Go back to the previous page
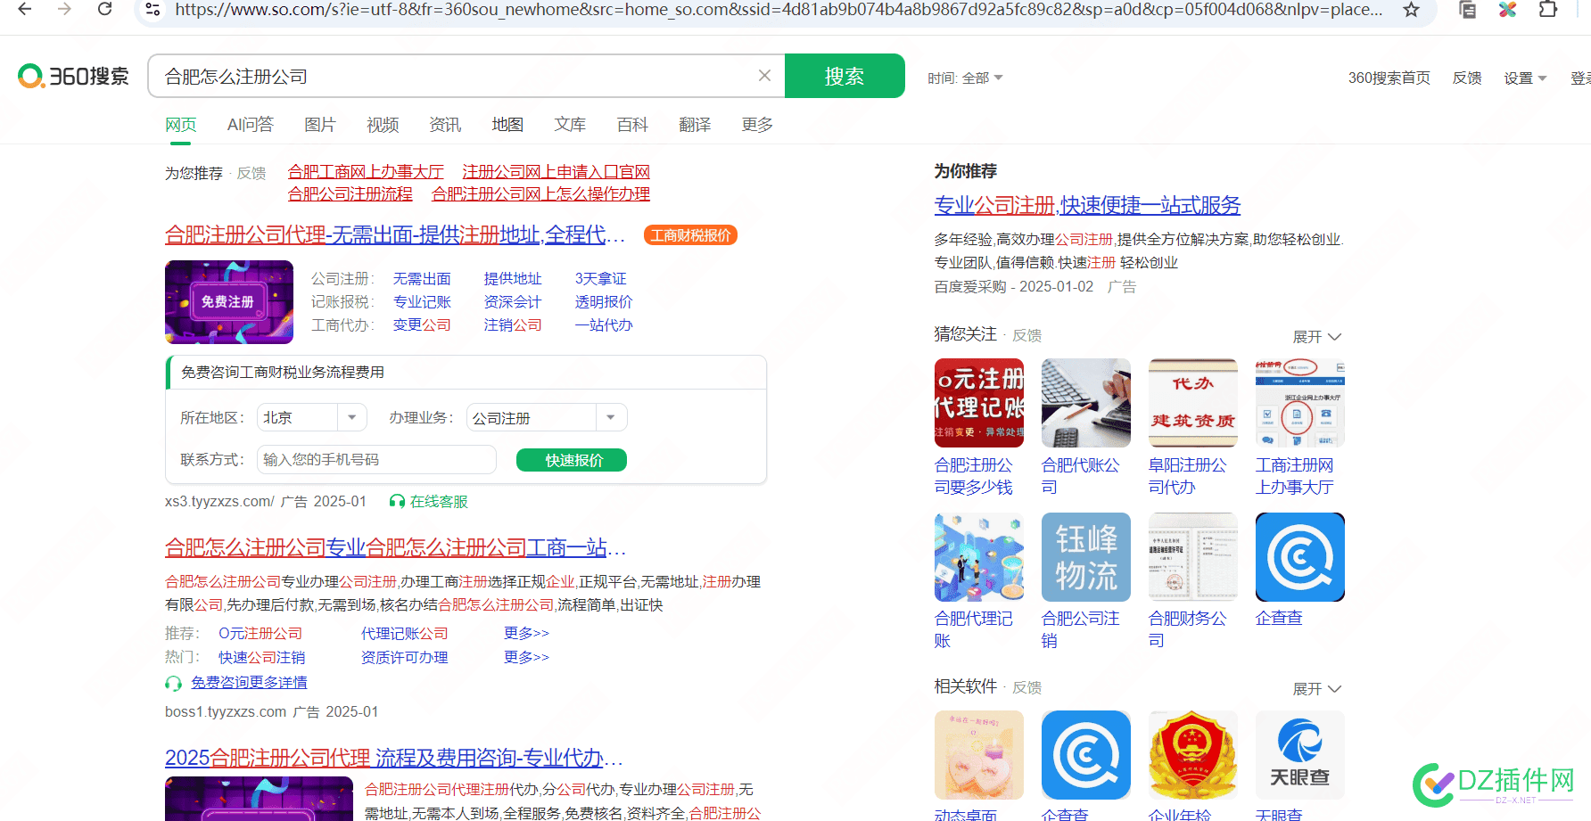 pos(25,9)
